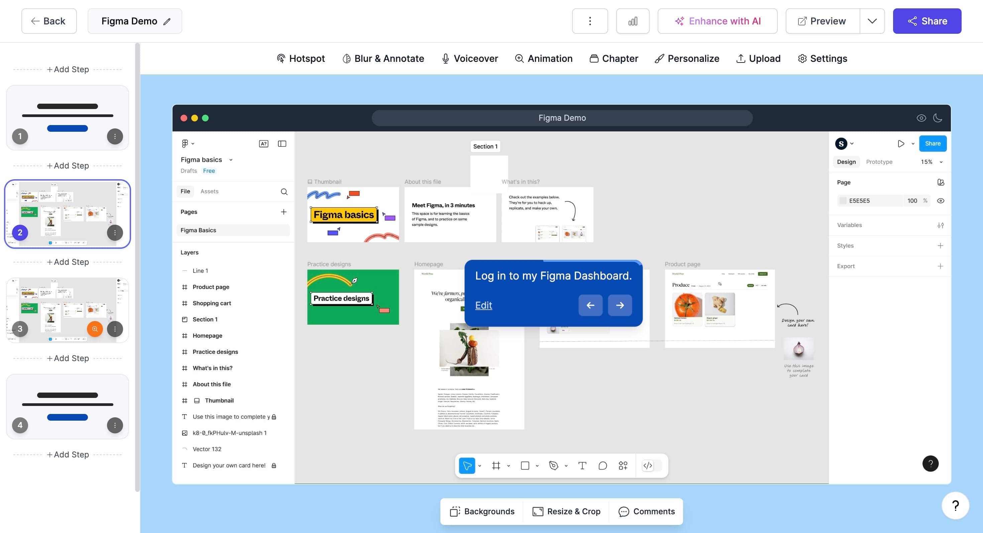983x533 pixels.
Task: Add a style with Styles plus icon
Action: [941, 246]
